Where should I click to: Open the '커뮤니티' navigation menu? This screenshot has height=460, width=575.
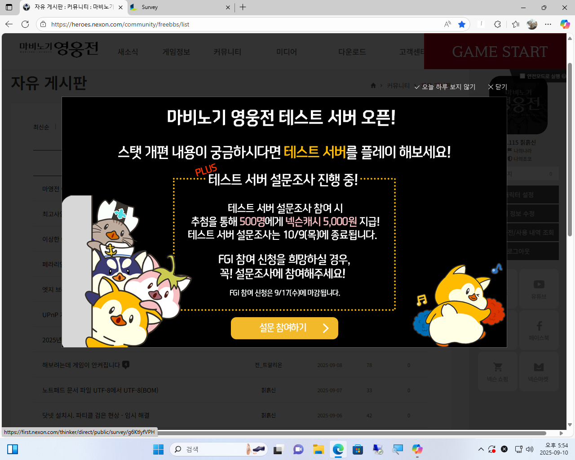point(227,52)
